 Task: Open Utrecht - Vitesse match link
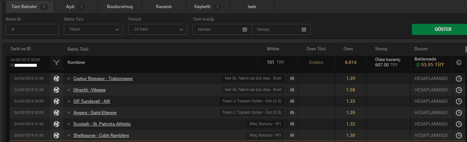tap(89, 90)
